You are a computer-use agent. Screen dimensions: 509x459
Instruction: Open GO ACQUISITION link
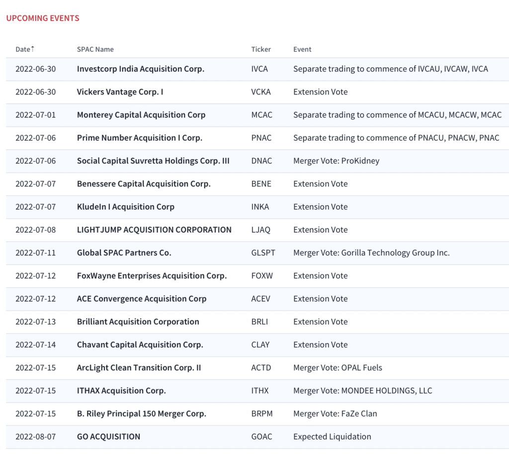[108, 437]
